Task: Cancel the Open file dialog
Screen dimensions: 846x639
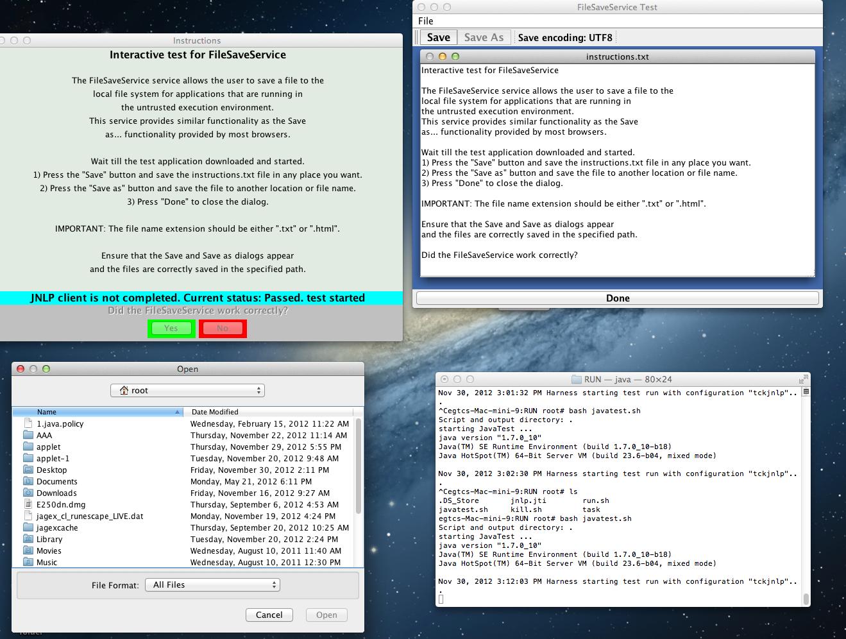Action: (269, 615)
